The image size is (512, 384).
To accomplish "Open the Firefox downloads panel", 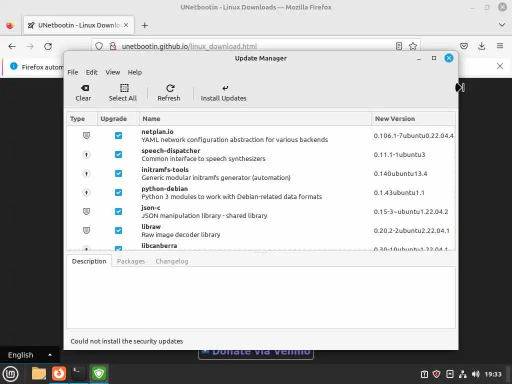I will 481,46.
